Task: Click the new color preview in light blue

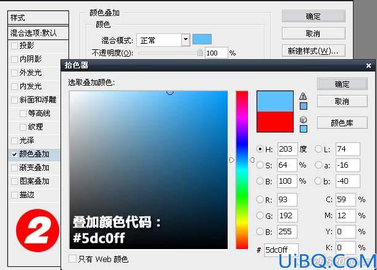Action: tap(275, 101)
